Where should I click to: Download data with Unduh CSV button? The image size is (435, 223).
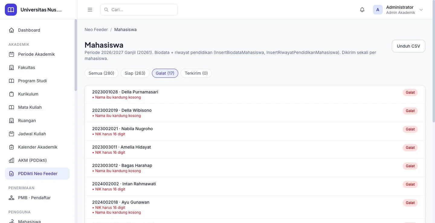408,46
